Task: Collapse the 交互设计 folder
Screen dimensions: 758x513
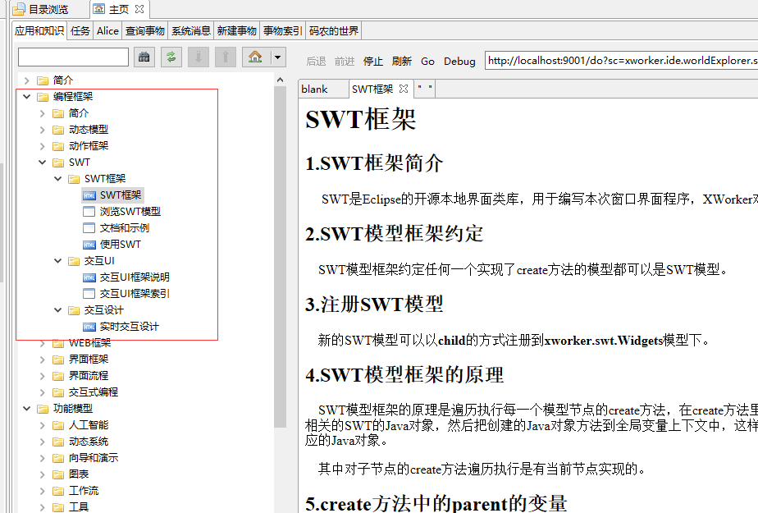Action: click(58, 310)
